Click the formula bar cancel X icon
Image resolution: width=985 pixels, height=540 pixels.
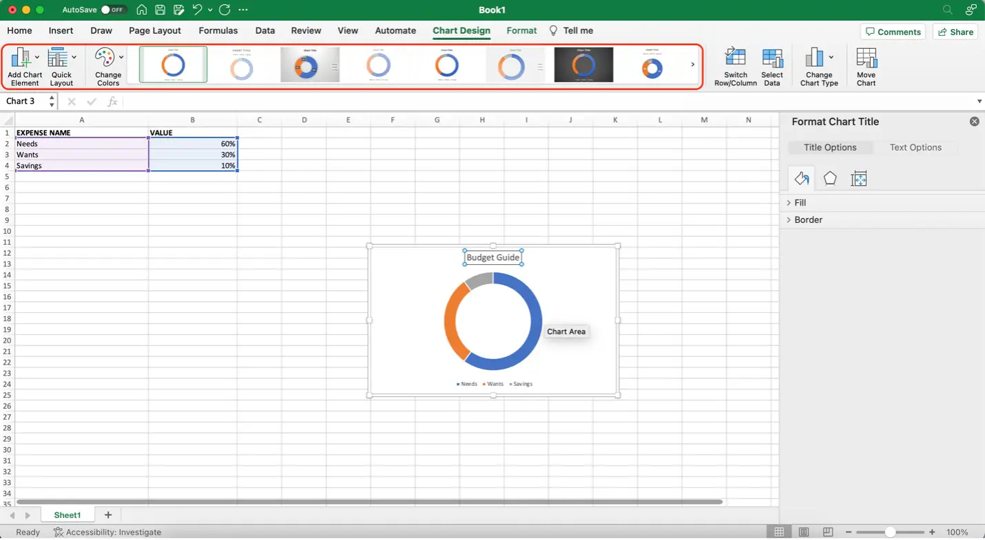pyautogui.click(x=72, y=101)
